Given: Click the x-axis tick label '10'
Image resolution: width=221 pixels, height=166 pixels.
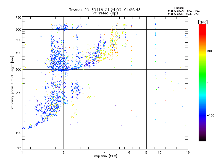Looking at the screenshot, I should [x=160, y=152].
